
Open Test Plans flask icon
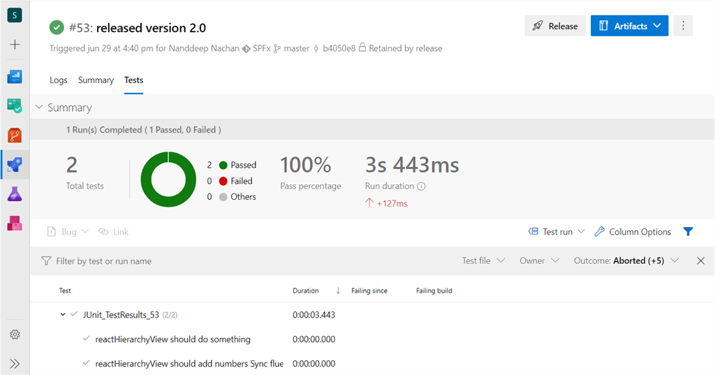(15, 194)
